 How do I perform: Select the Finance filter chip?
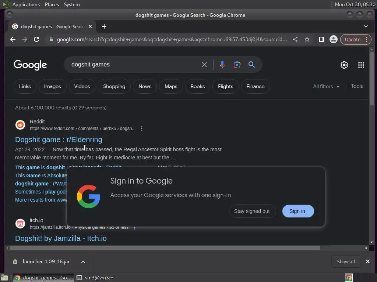click(256, 86)
